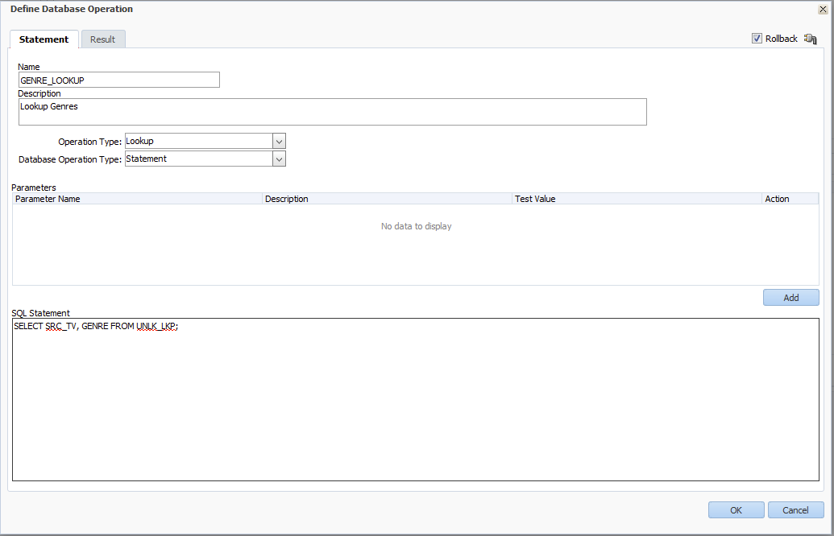Switch to the Result tab
Viewport: 834px width, 536px height.
102,39
